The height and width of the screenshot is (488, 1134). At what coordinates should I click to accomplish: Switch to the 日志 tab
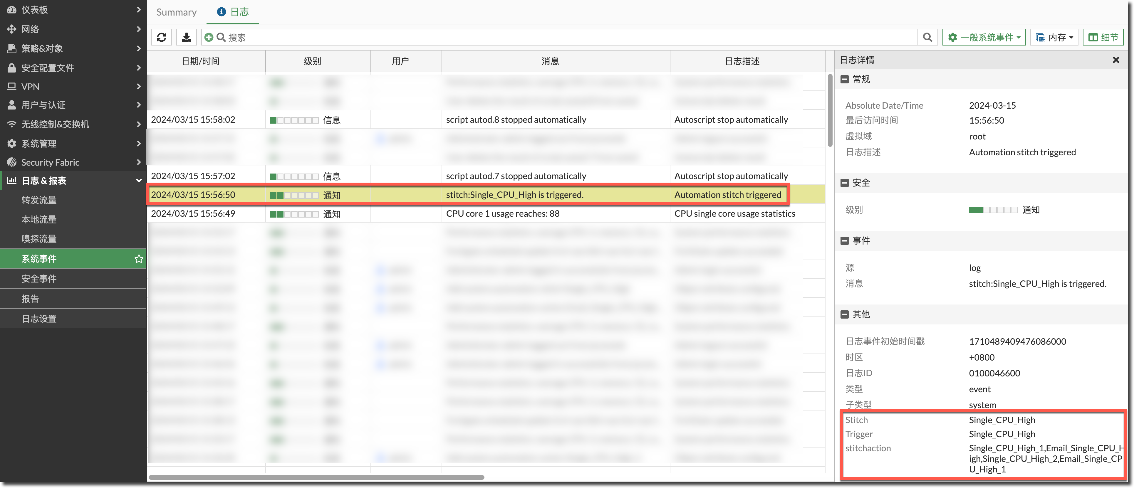pyautogui.click(x=233, y=12)
